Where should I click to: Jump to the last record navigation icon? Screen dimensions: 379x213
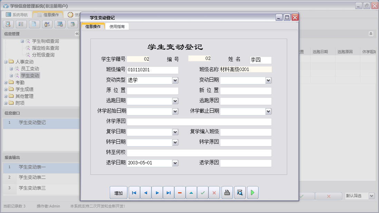[168, 193]
